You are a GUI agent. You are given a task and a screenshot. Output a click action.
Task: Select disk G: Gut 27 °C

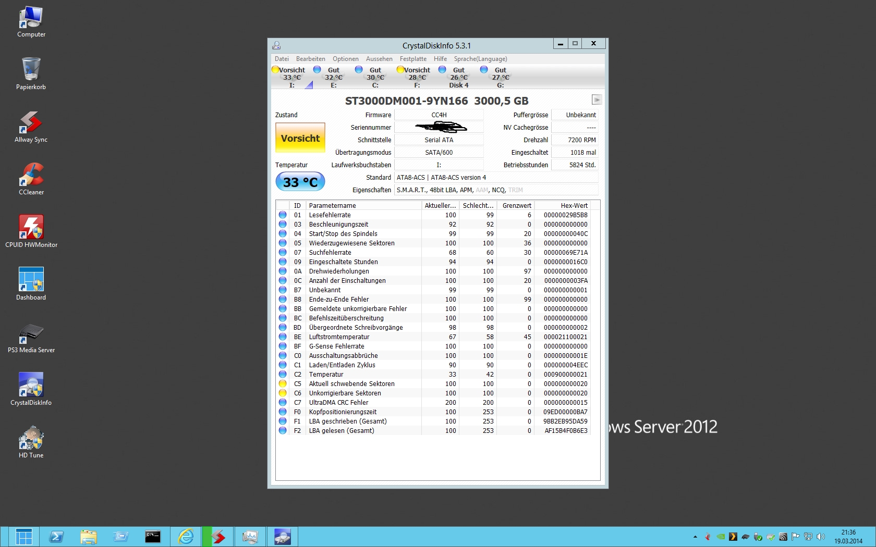coord(500,77)
